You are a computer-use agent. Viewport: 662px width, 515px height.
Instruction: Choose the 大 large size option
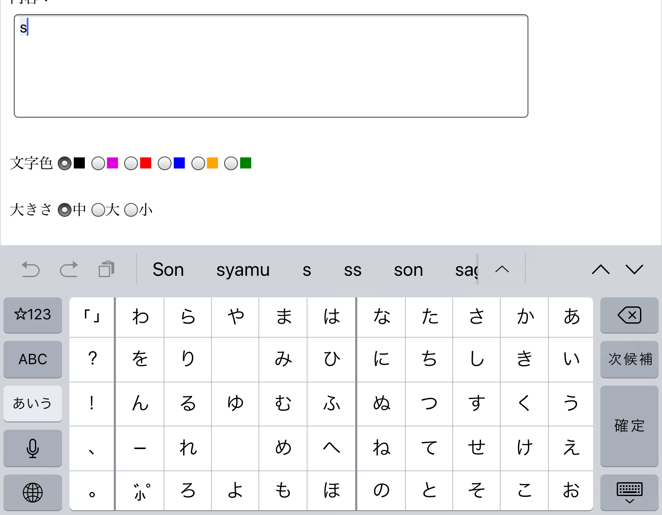[x=98, y=210]
